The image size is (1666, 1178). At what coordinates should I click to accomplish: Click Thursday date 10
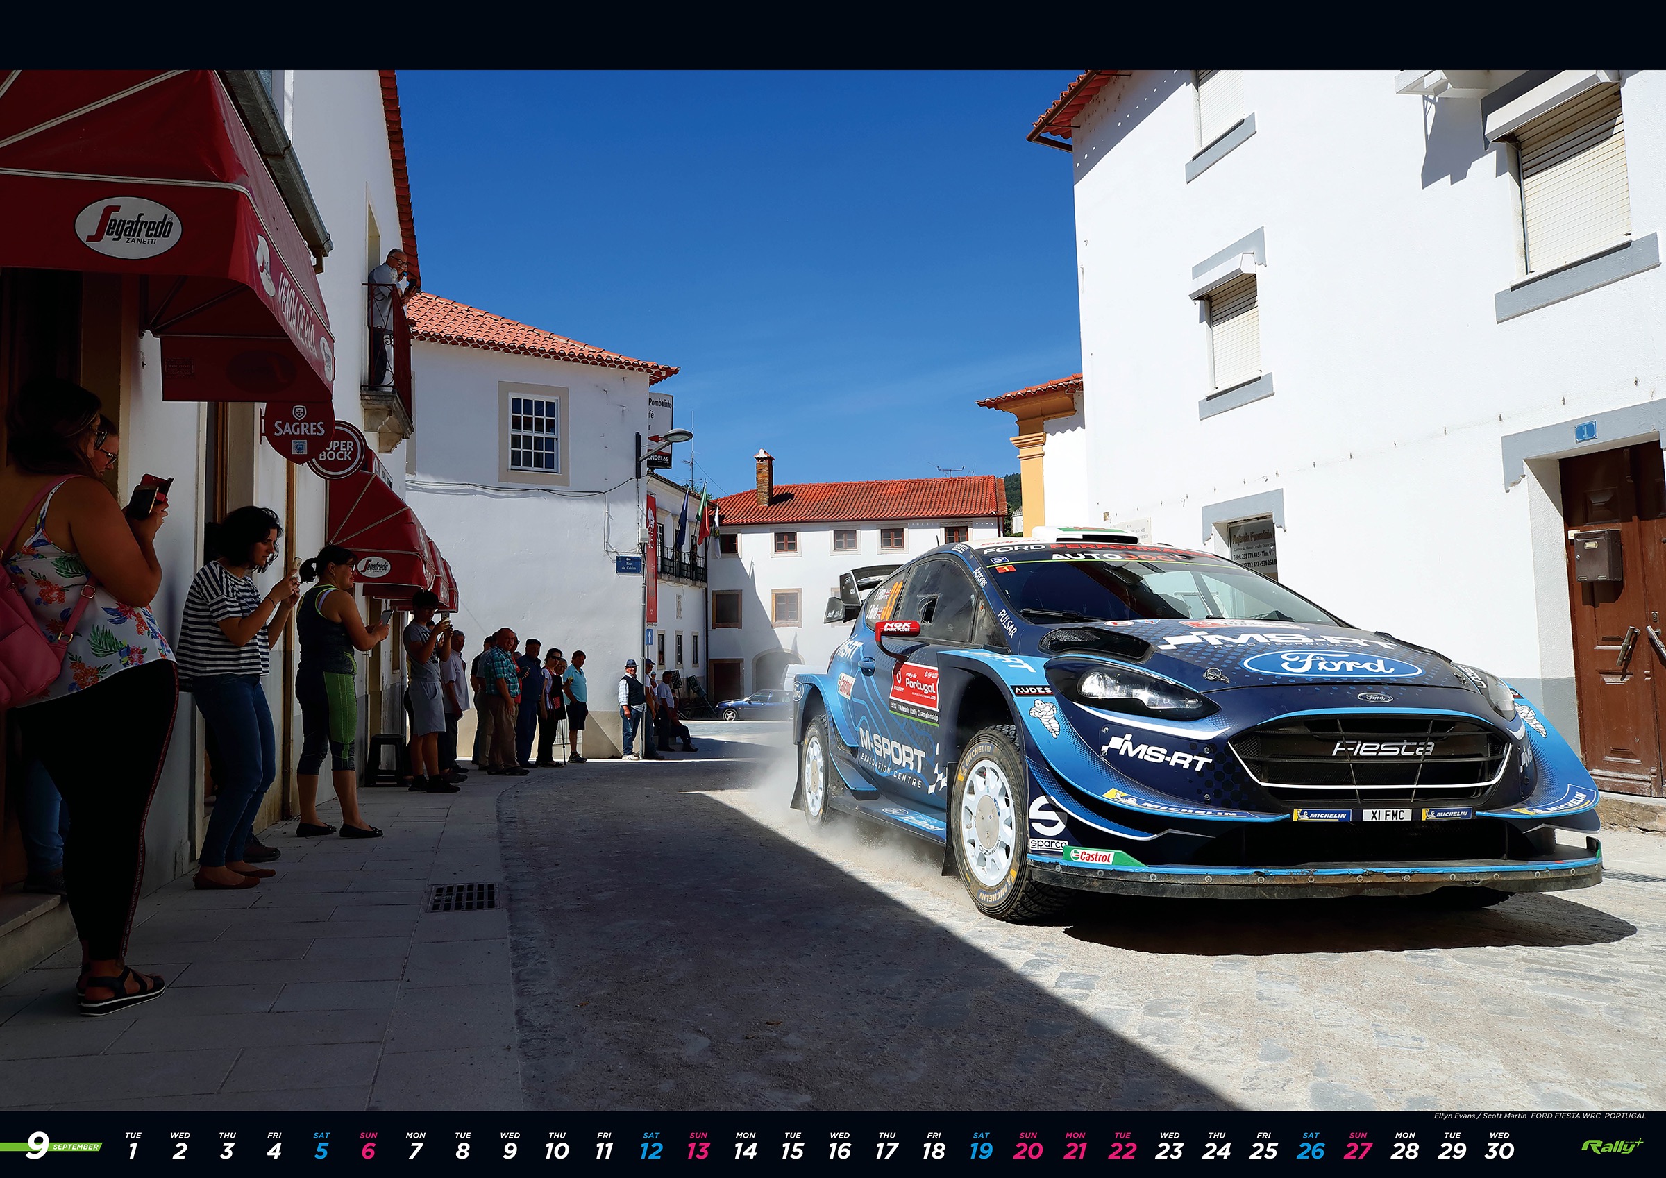coord(557,1150)
